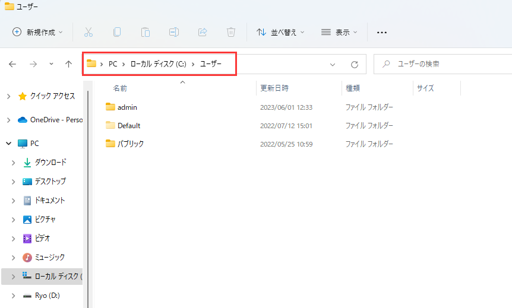This screenshot has width=512, height=308.
Task: Click admin date 2023/06/01 12:33
Action: 286,107
